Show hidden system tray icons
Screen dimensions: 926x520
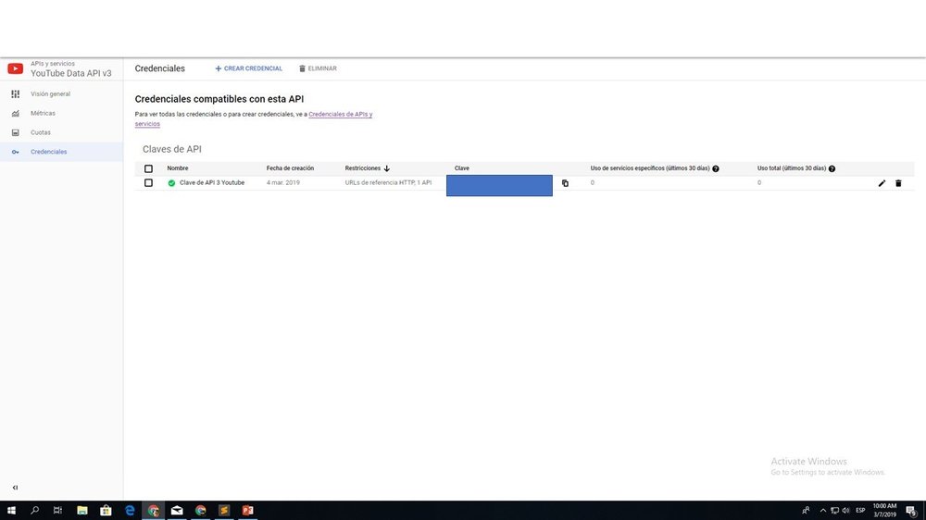[x=823, y=511]
